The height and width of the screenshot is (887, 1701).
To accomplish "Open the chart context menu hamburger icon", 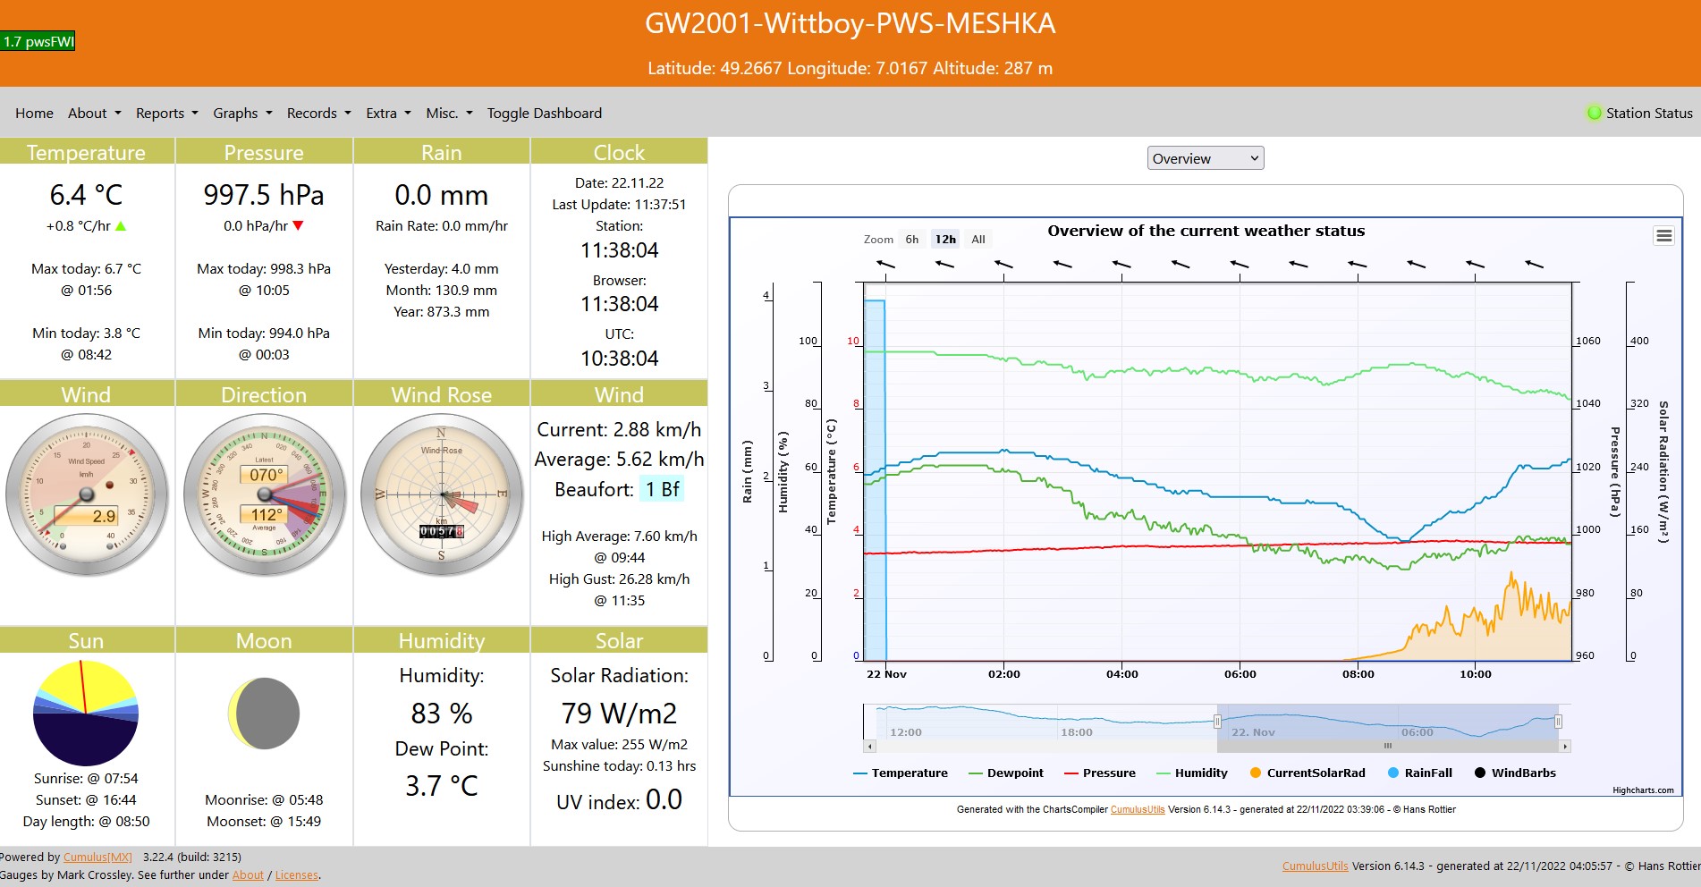I will click(1663, 236).
